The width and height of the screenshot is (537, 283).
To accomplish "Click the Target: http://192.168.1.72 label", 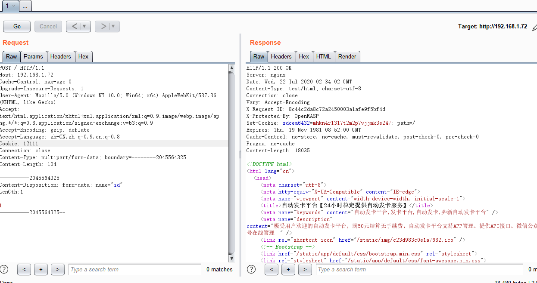I will click(x=493, y=27).
